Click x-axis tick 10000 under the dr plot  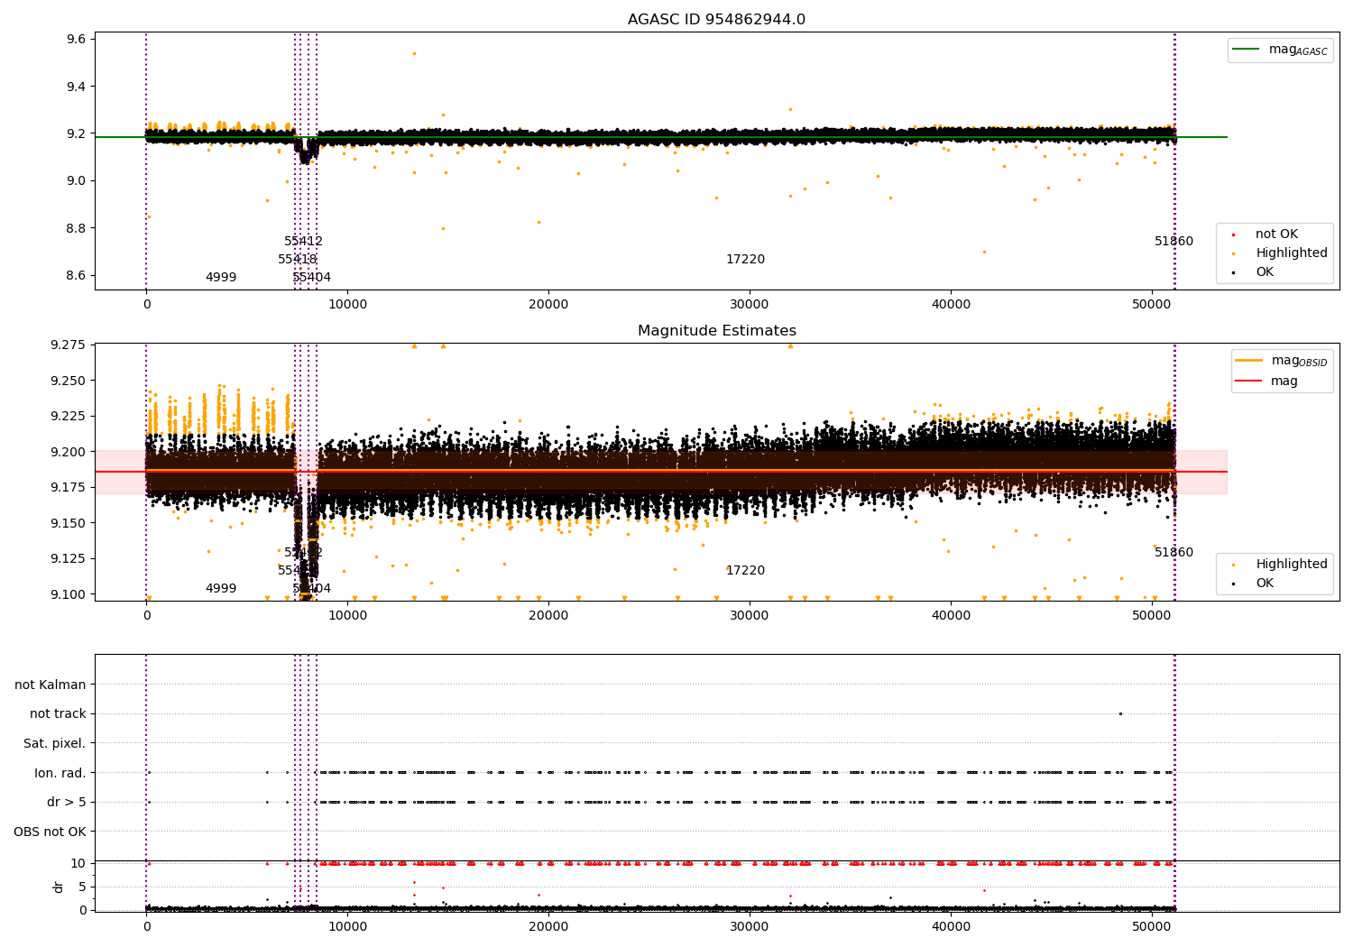click(347, 927)
